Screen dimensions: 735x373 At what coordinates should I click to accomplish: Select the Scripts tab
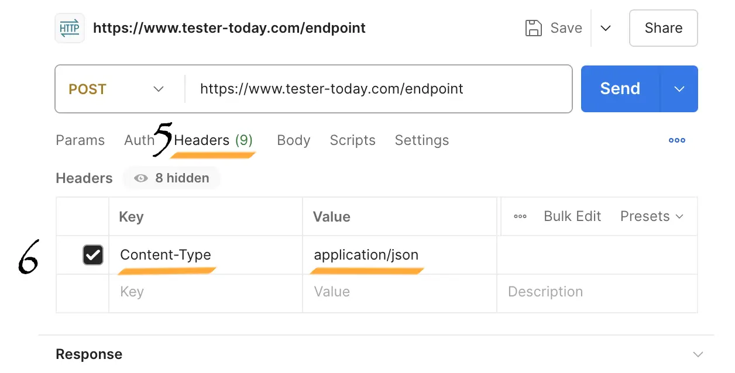point(352,140)
